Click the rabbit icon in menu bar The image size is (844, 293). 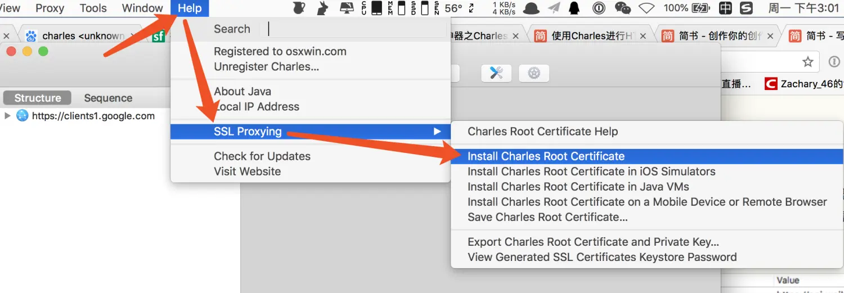click(322, 8)
